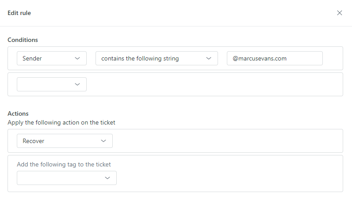Screen dimensions: 352x200
Task: Focus the @marcusevans.com value input field
Action: [275, 58]
